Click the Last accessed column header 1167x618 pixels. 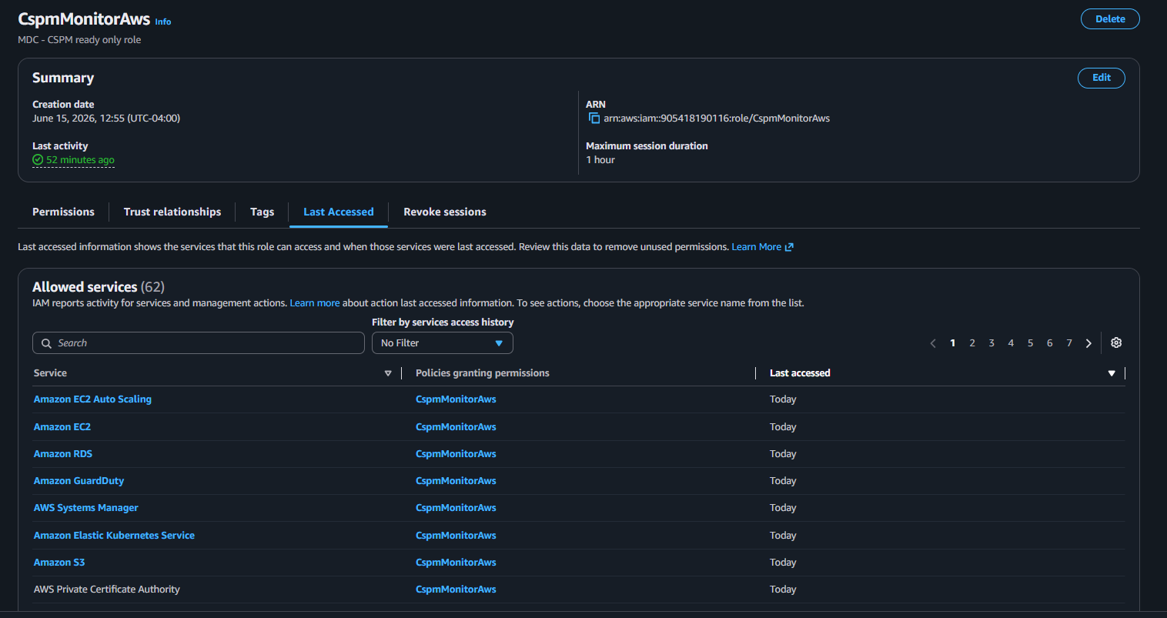tap(800, 373)
